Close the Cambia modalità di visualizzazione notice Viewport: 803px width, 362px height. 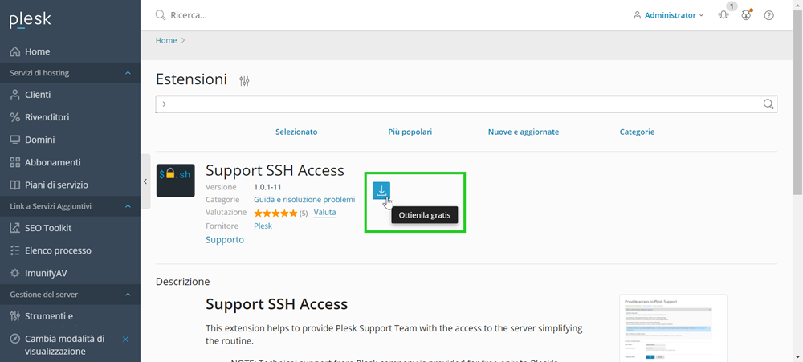pos(125,339)
